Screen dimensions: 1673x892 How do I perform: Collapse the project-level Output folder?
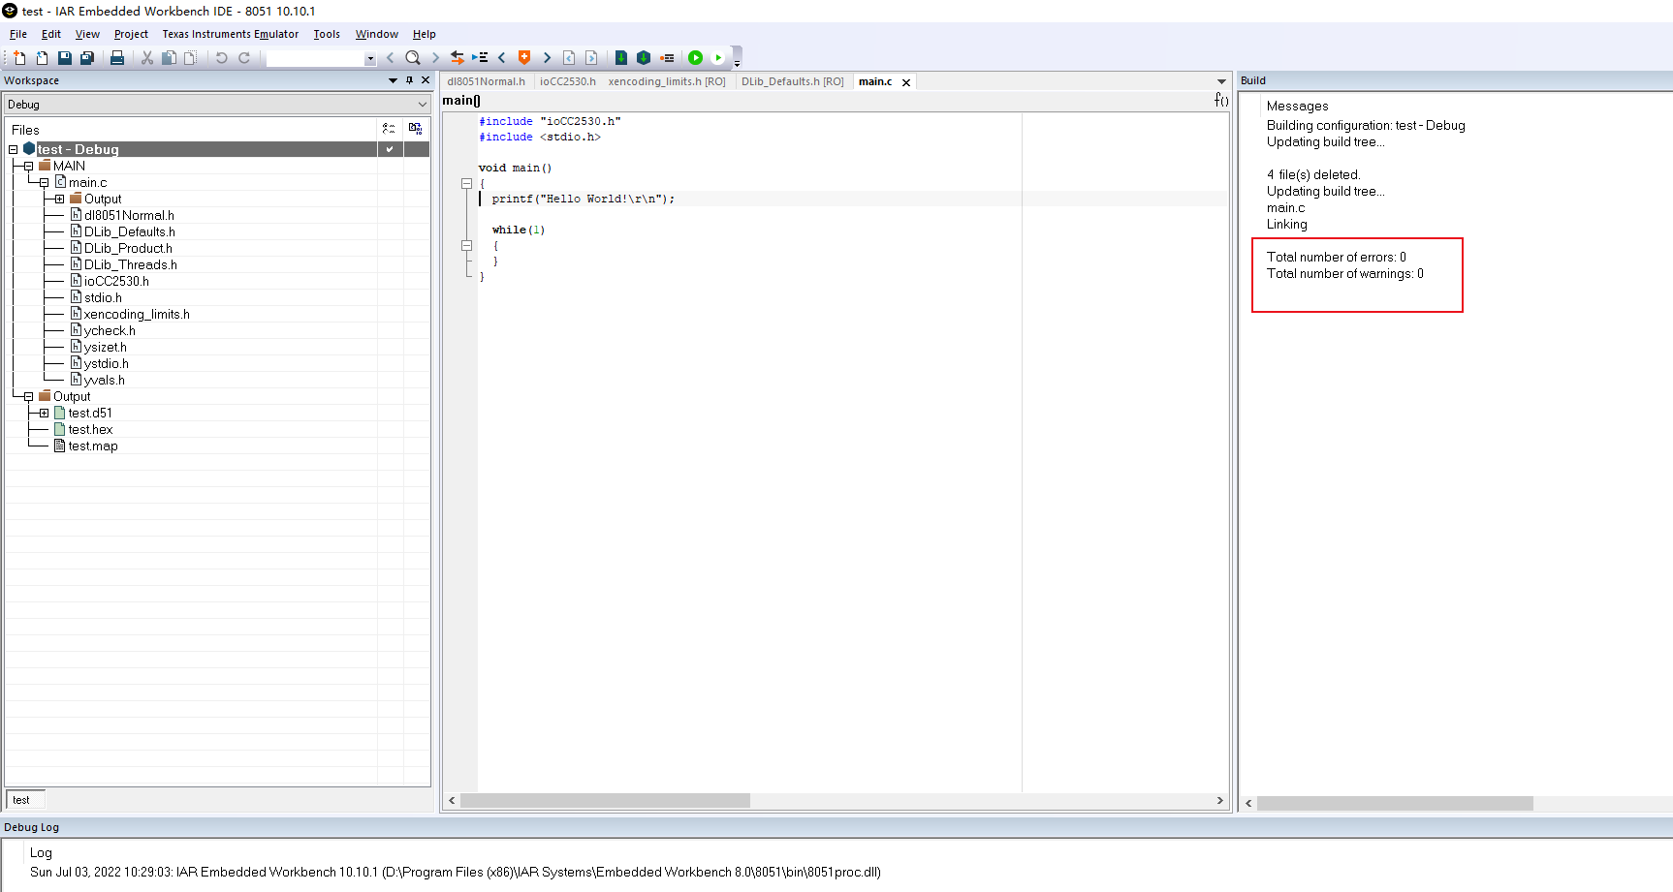(x=29, y=396)
